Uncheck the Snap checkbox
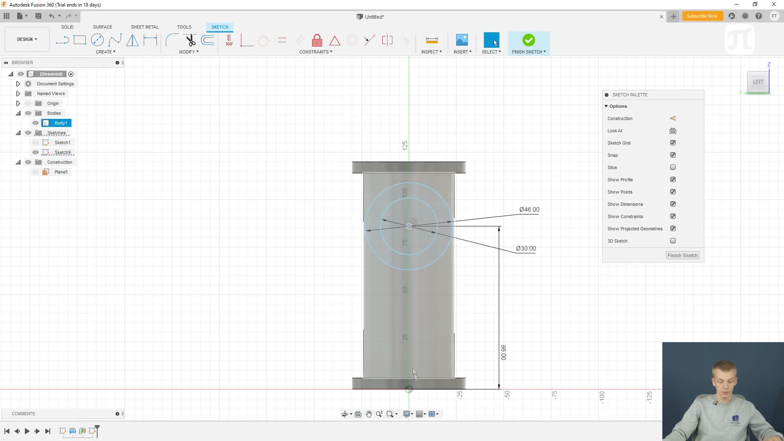Viewport: 784px width, 441px height. [673, 155]
